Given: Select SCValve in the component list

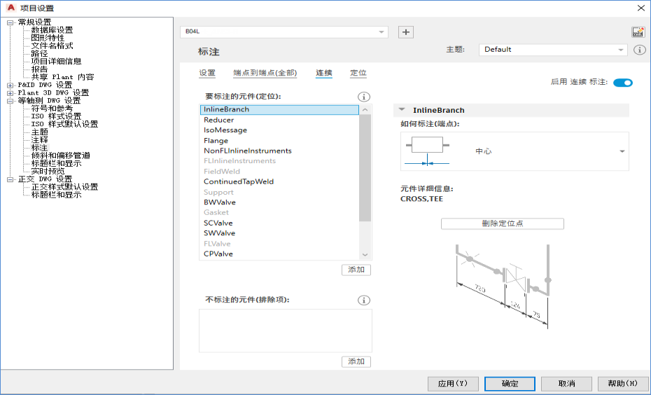Looking at the screenshot, I should 279,223.
